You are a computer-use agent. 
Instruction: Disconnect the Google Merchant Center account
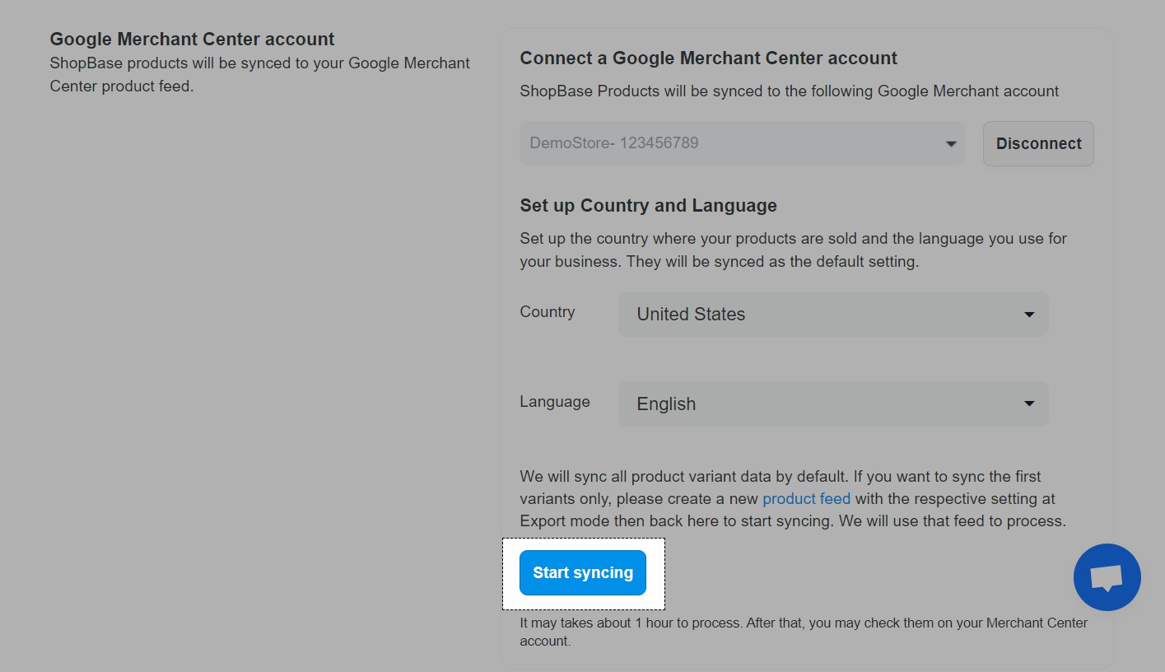1037,143
